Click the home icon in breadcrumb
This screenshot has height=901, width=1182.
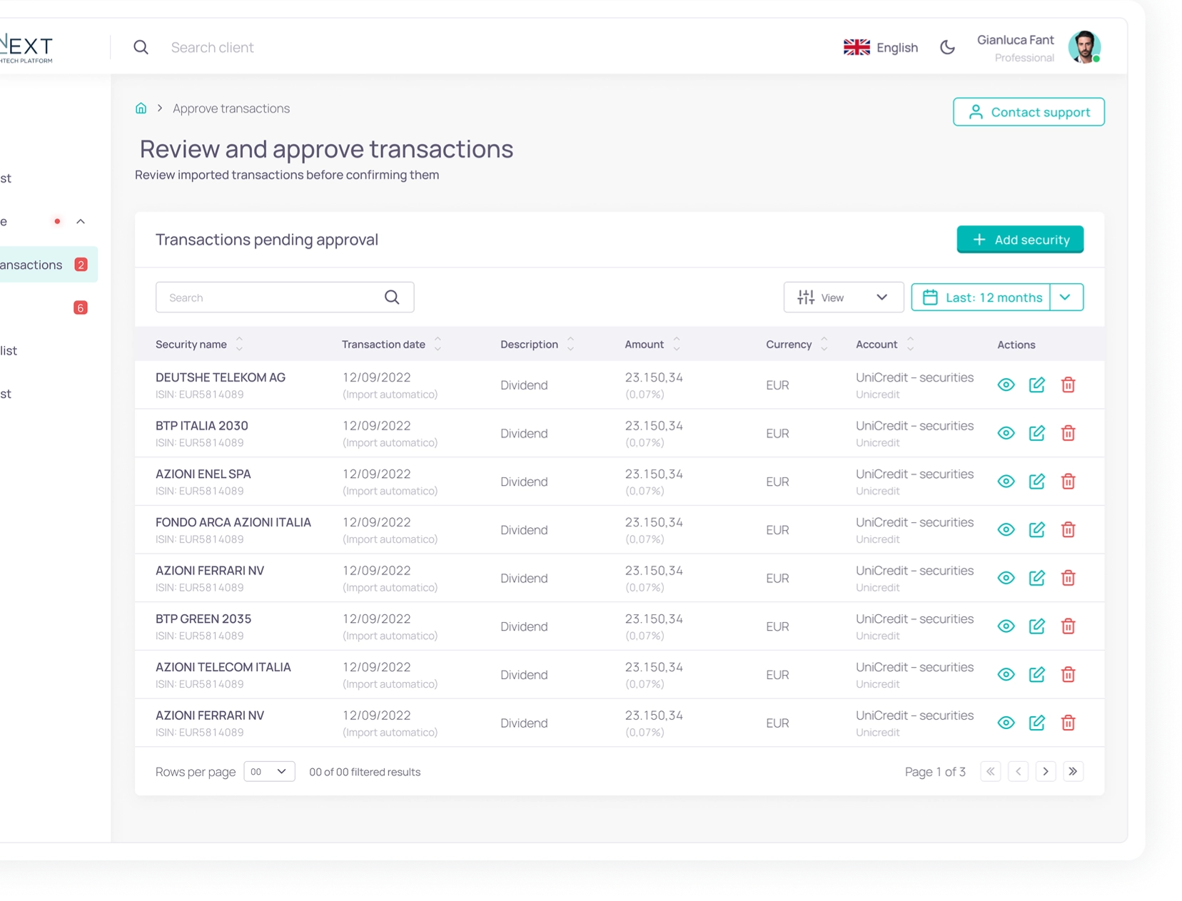point(141,108)
